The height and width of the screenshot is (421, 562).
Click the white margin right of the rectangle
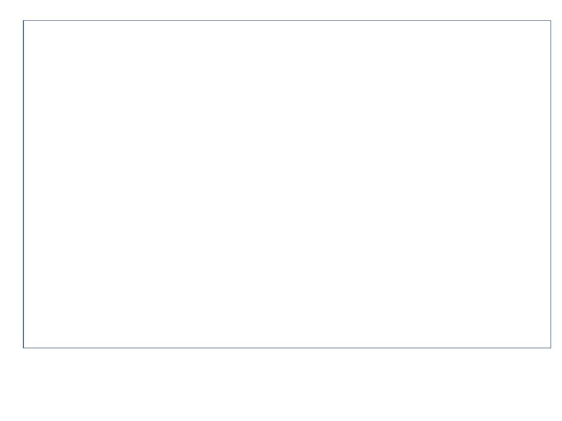(x=557, y=184)
